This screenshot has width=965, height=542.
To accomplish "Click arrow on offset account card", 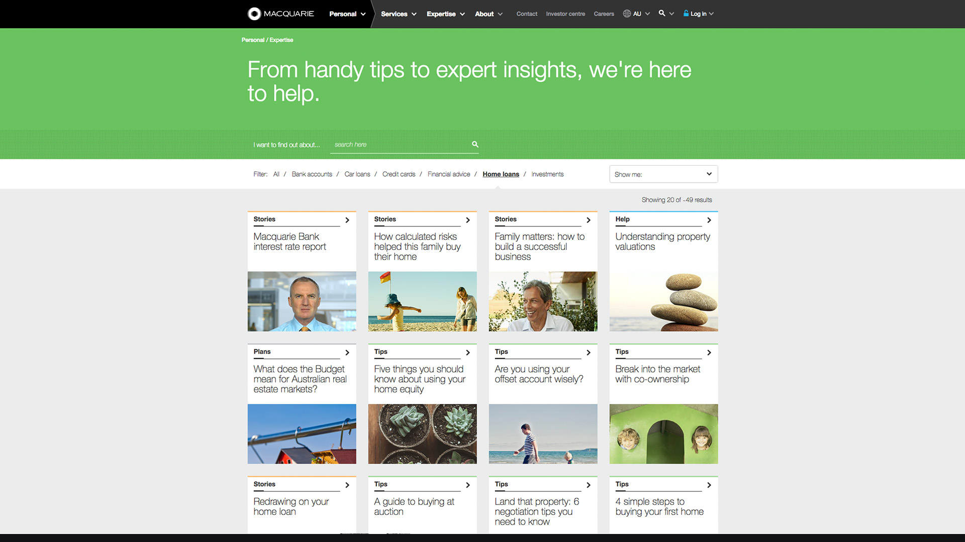I will [x=589, y=352].
